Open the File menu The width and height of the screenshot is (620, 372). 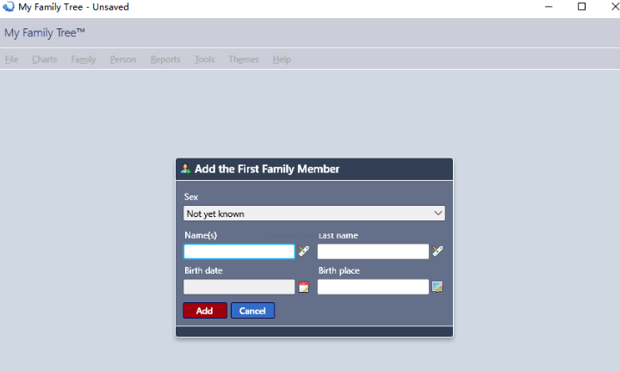tap(11, 59)
